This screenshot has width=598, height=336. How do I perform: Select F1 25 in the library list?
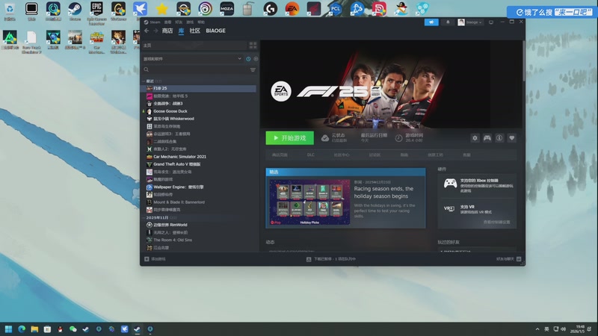[x=199, y=88]
